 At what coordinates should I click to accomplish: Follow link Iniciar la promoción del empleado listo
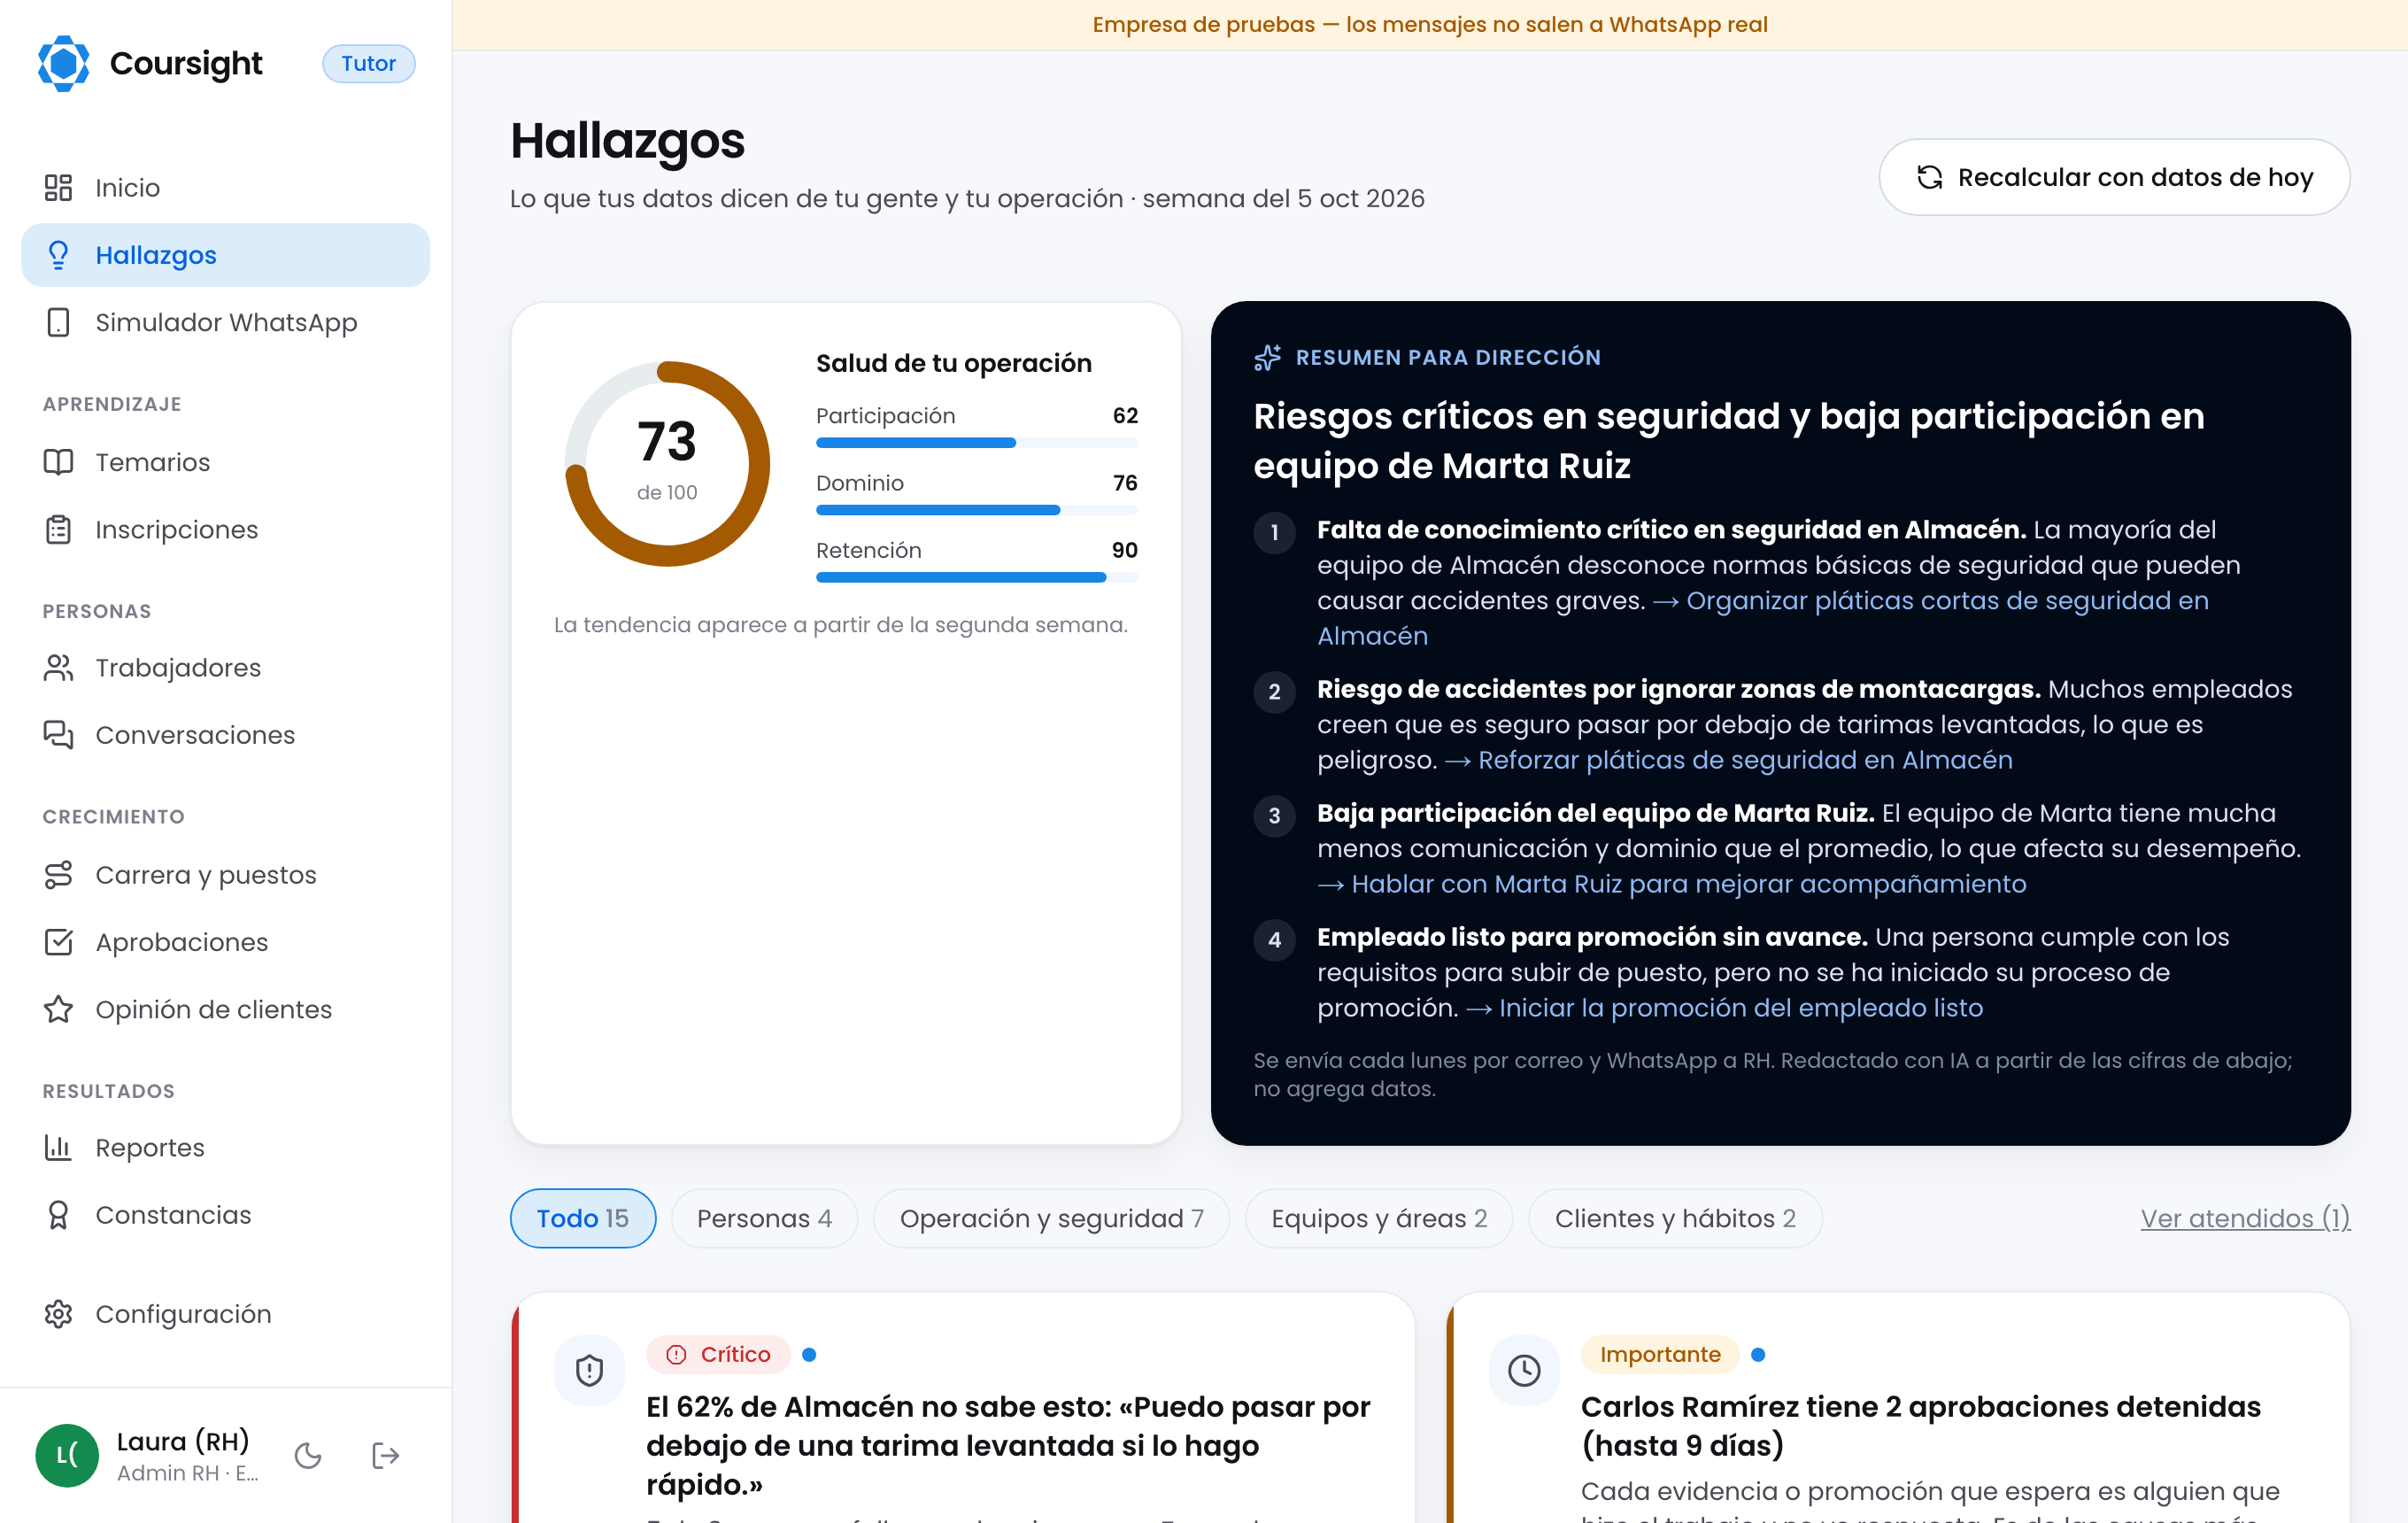(1724, 1008)
